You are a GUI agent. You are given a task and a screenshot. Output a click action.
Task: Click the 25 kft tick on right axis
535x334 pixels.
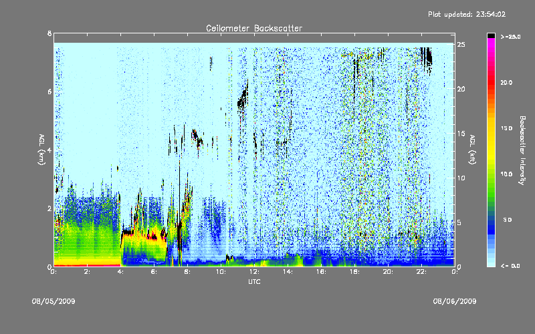[461, 45]
